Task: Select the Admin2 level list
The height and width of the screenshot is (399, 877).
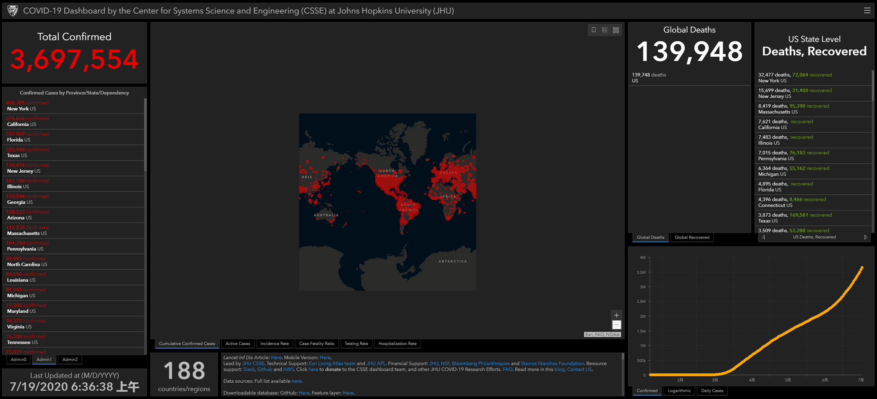Action: pyautogui.click(x=70, y=360)
